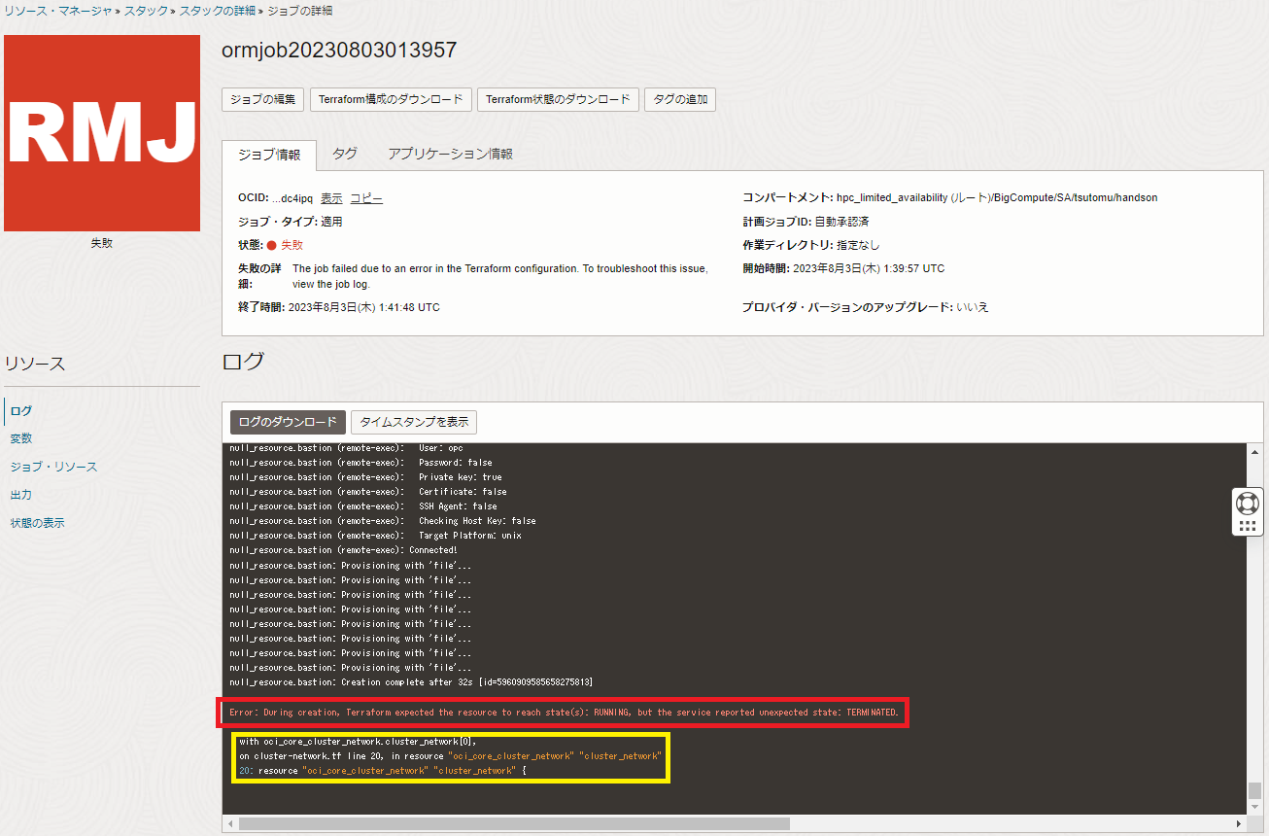Show the full OCID via 表示 link
1269x836 pixels.
tap(331, 198)
